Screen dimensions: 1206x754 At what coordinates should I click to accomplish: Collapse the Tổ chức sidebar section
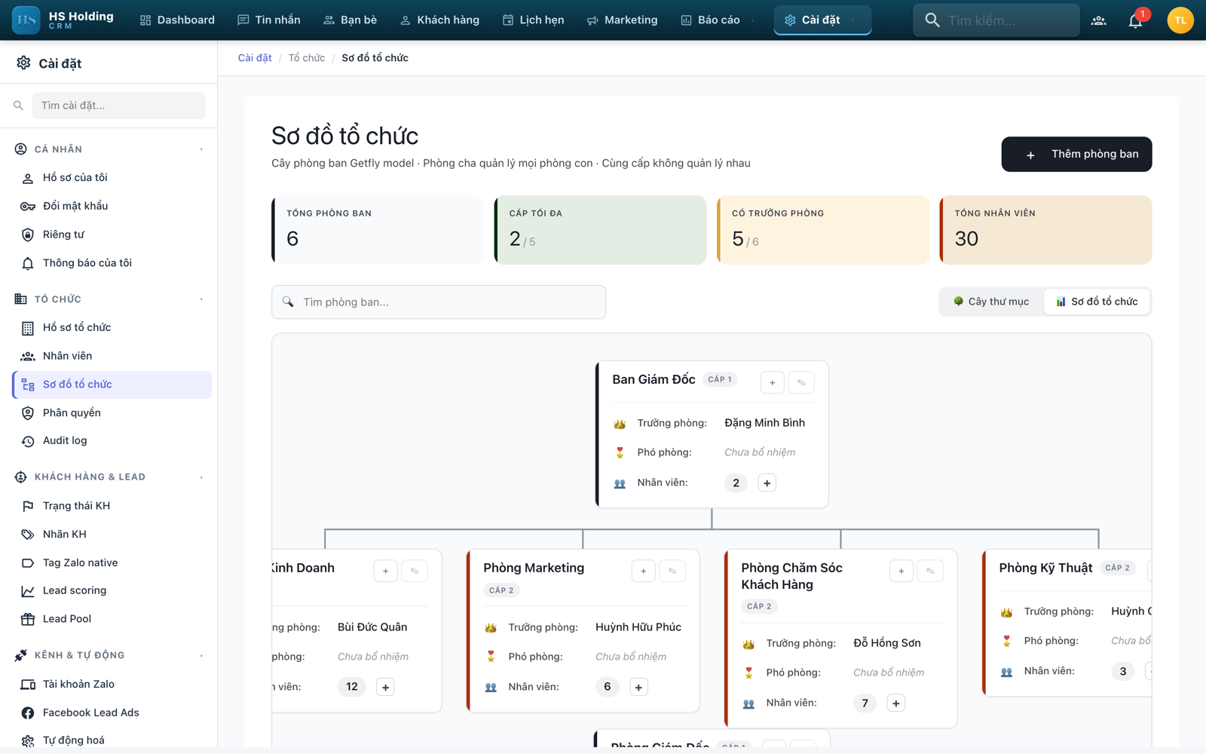(x=201, y=299)
